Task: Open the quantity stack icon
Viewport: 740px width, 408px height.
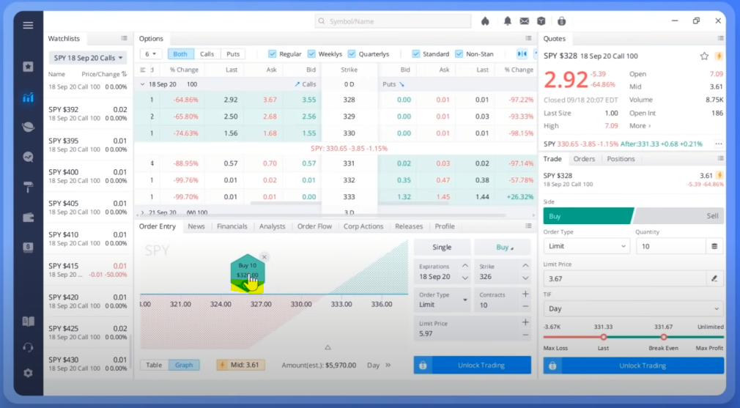Action: tap(714, 246)
